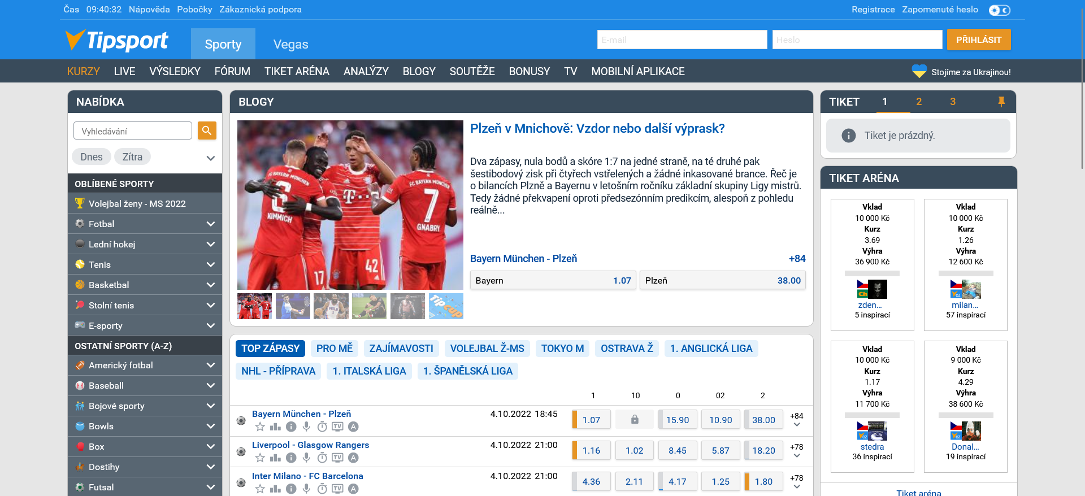Select the tennis player blog thumbnail

pyautogui.click(x=293, y=306)
